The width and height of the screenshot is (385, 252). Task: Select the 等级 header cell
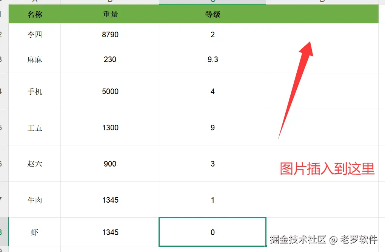(213, 14)
